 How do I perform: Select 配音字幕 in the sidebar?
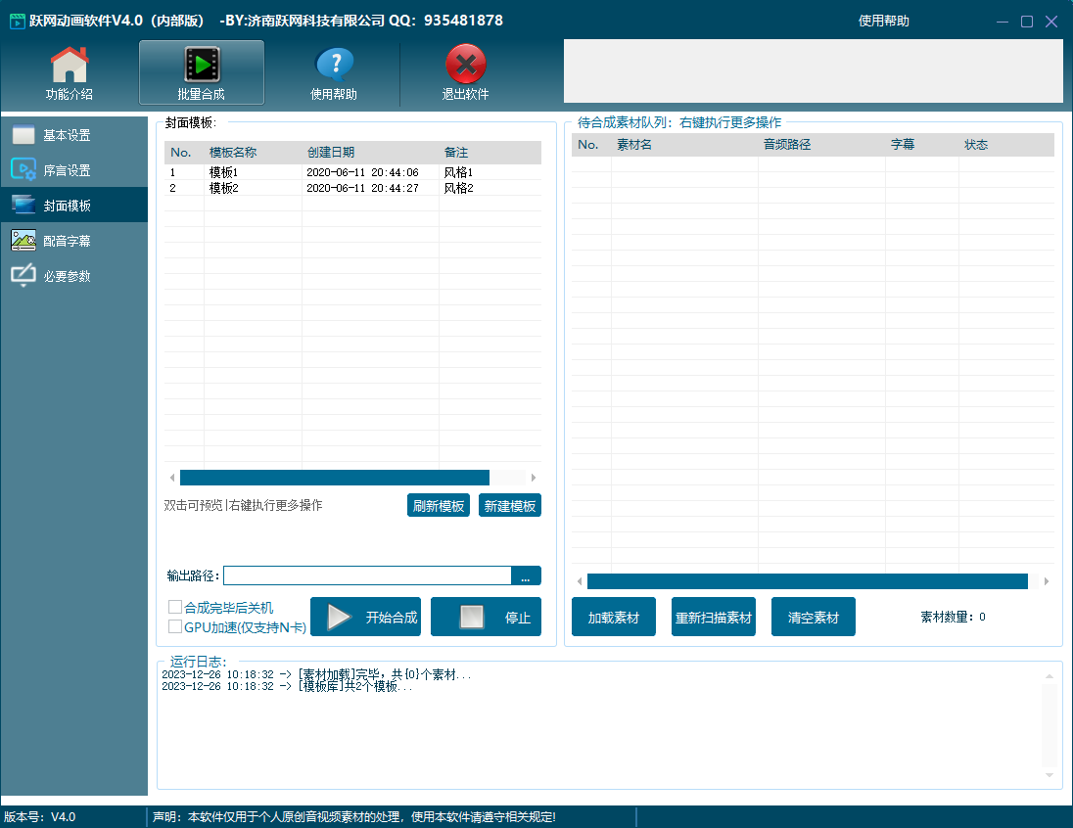(67, 241)
